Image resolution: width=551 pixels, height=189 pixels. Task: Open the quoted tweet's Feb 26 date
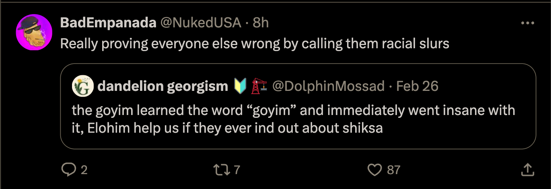[417, 86]
